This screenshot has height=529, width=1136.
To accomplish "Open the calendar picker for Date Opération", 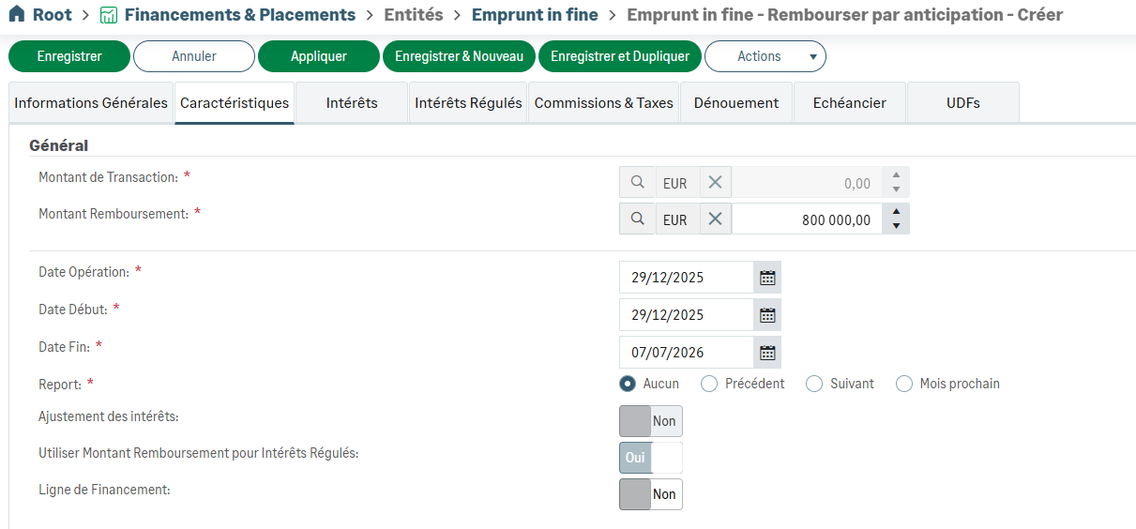I will (767, 278).
